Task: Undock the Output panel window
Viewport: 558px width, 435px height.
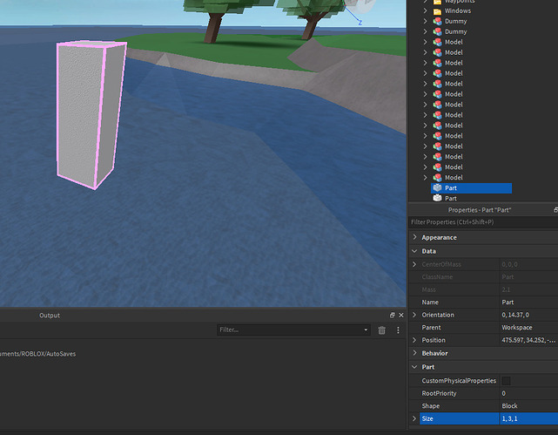Action: pyautogui.click(x=392, y=315)
